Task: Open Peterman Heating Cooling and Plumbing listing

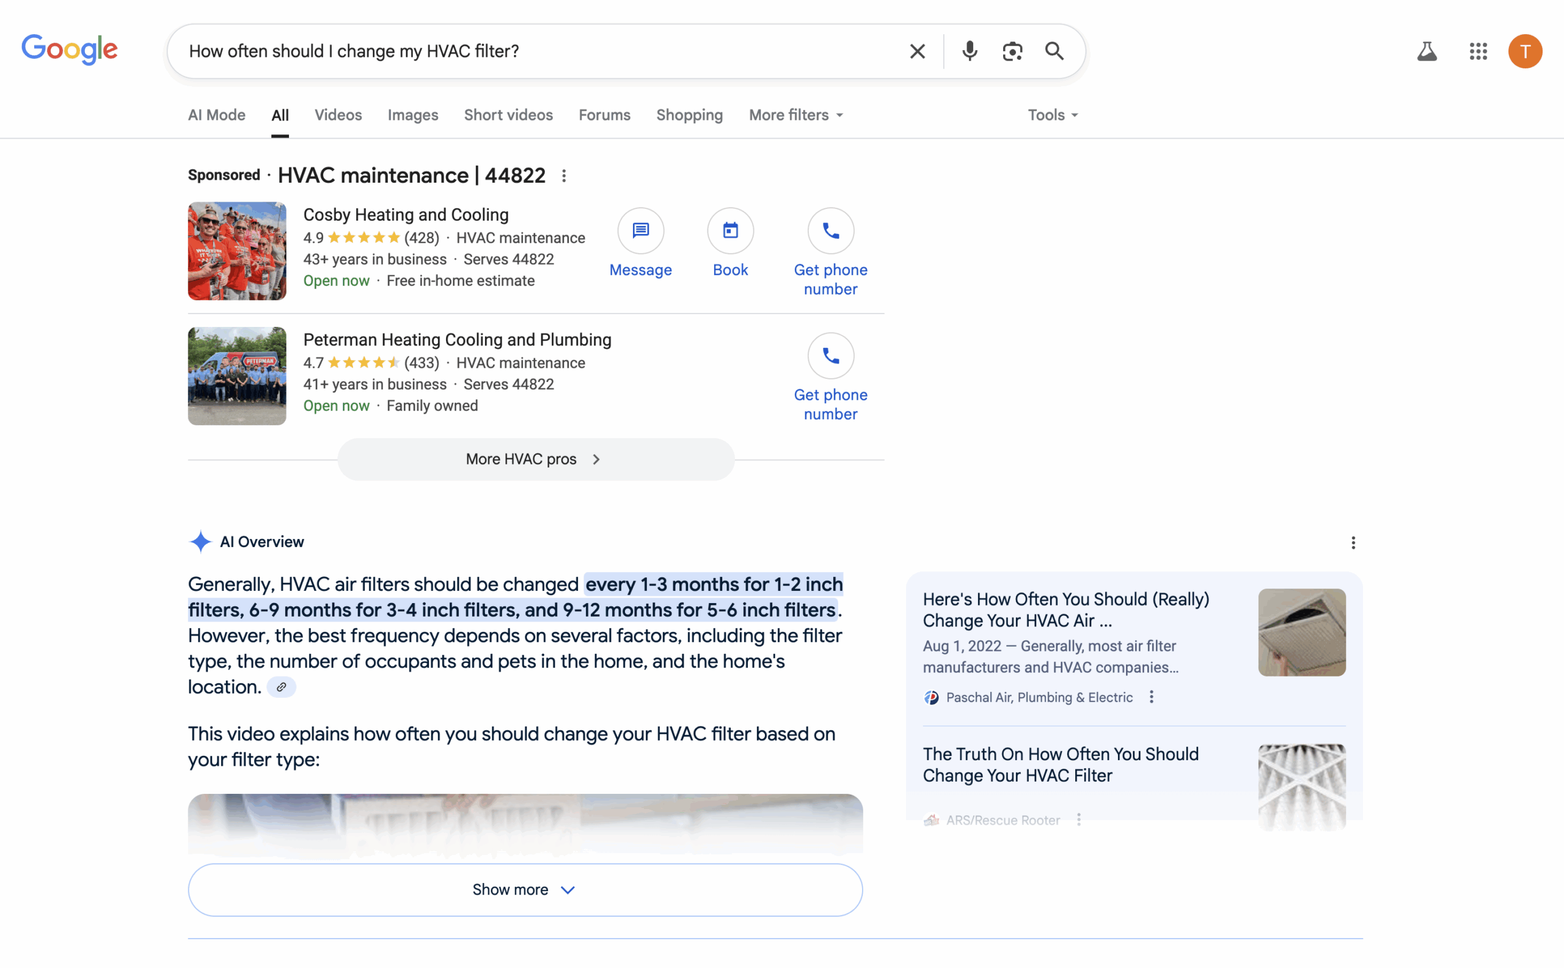Action: pos(457,339)
